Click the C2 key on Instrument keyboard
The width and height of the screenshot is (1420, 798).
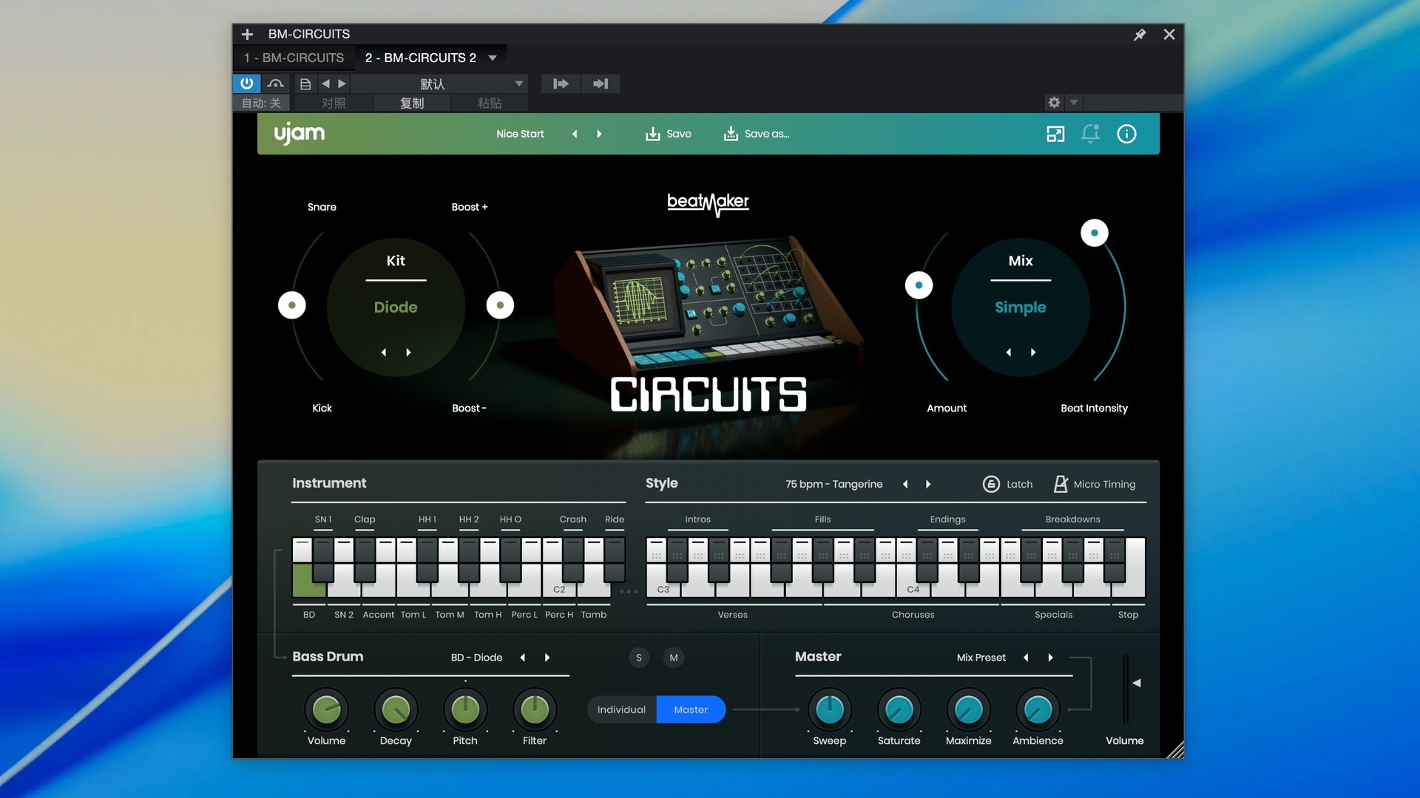click(559, 589)
